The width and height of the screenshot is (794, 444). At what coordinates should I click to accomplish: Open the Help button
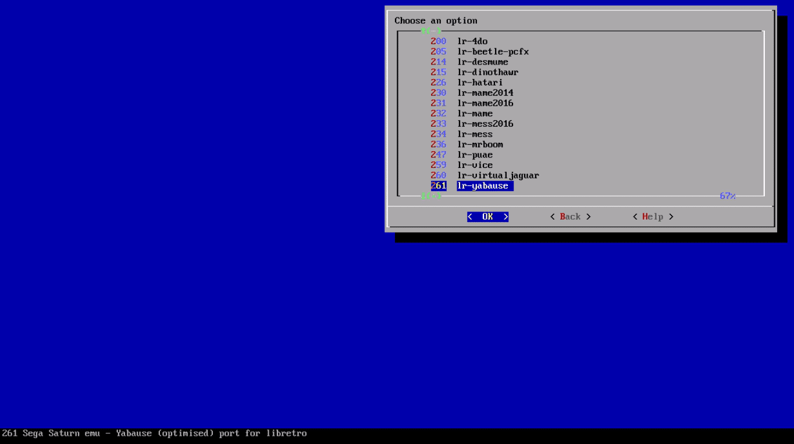[x=653, y=217]
